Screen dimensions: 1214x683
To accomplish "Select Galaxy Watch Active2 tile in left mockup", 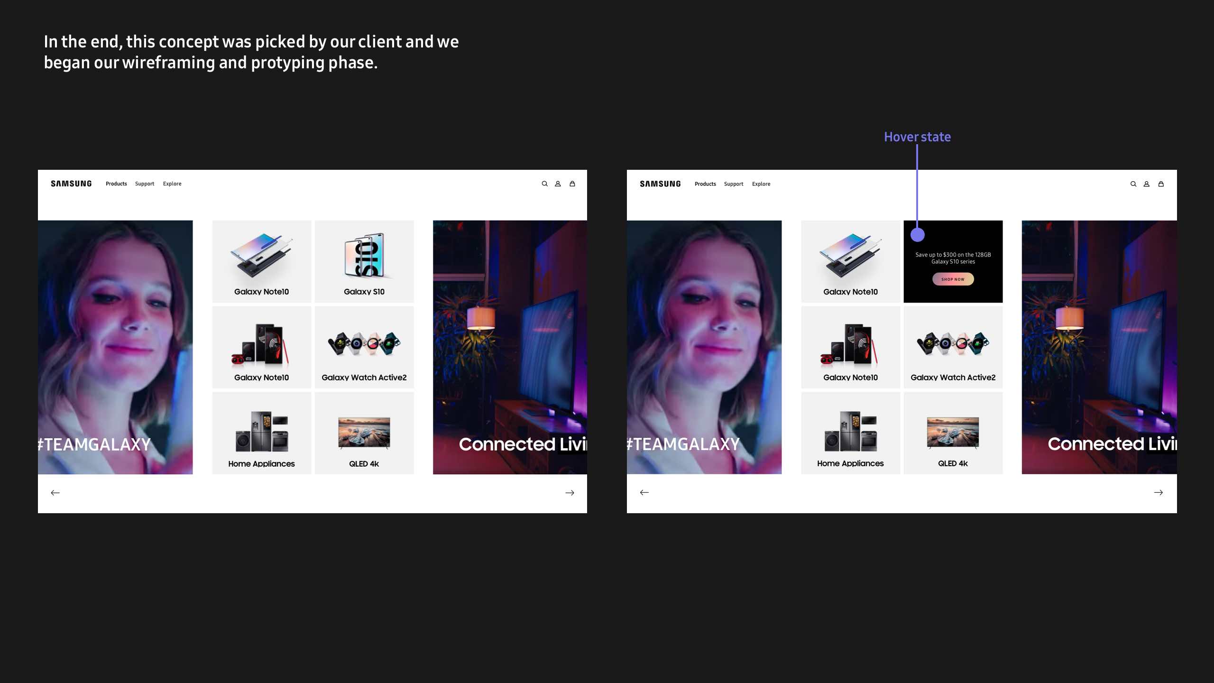I will [364, 347].
